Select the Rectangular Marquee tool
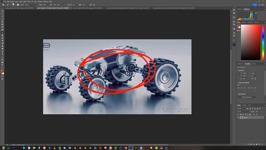The image size is (266, 150). 2,14
